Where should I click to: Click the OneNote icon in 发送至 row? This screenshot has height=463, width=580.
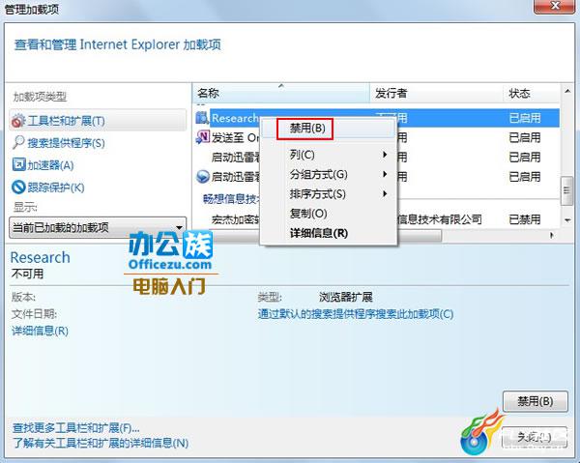pyautogui.click(x=202, y=137)
